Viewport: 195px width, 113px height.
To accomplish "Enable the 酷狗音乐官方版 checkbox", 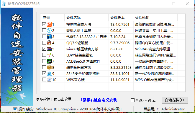I will pyautogui.click(x=44, y=67).
